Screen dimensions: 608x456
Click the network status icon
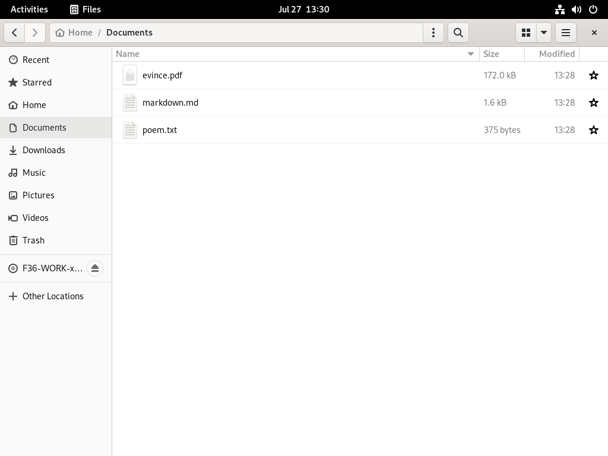[559, 9]
